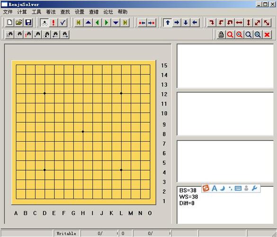This screenshot has width=277, height=237.
Task: Click the lock icon
Action: (x=221, y=35)
